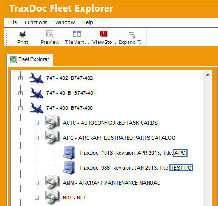The height and width of the screenshot is (206, 218).
Task: Expand the NDT - NDT node
Action: pyautogui.click(x=37, y=198)
